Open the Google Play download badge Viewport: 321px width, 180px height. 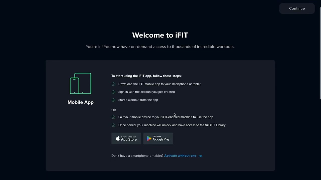pyautogui.click(x=158, y=138)
